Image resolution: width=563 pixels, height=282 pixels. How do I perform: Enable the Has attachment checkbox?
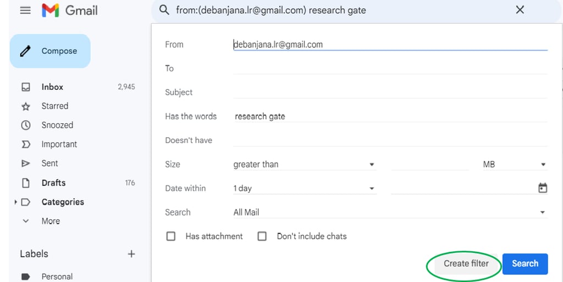click(x=171, y=236)
